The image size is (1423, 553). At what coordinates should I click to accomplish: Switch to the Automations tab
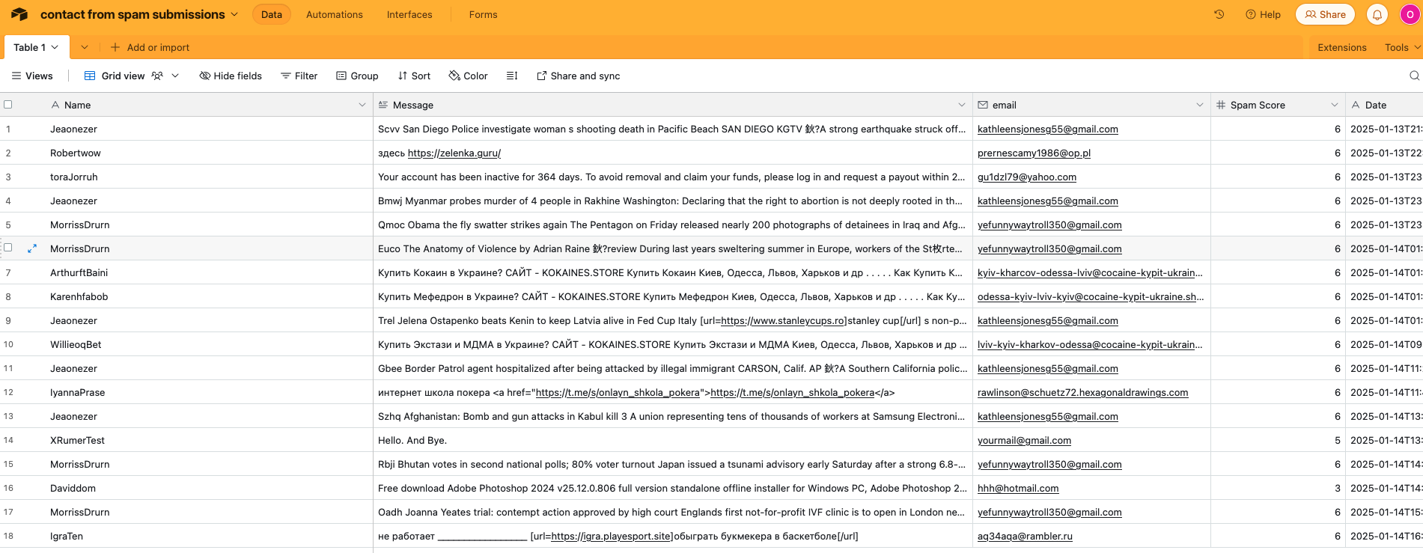click(335, 14)
